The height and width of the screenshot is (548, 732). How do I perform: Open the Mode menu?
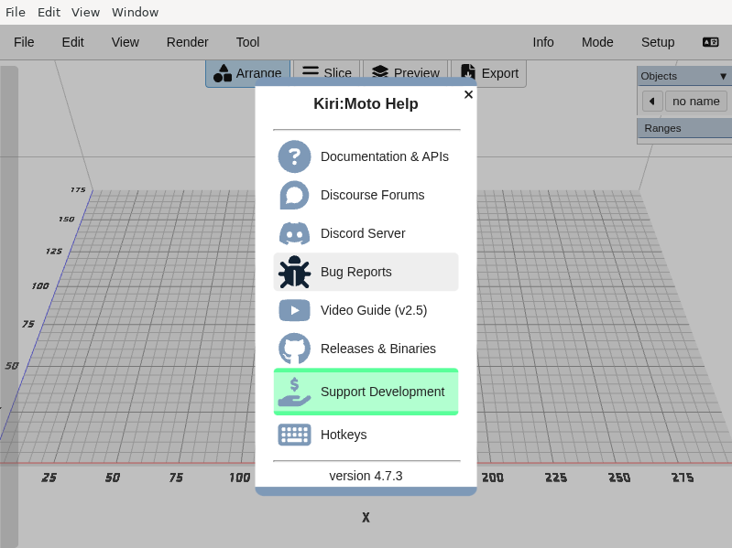(x=597, y=42)
